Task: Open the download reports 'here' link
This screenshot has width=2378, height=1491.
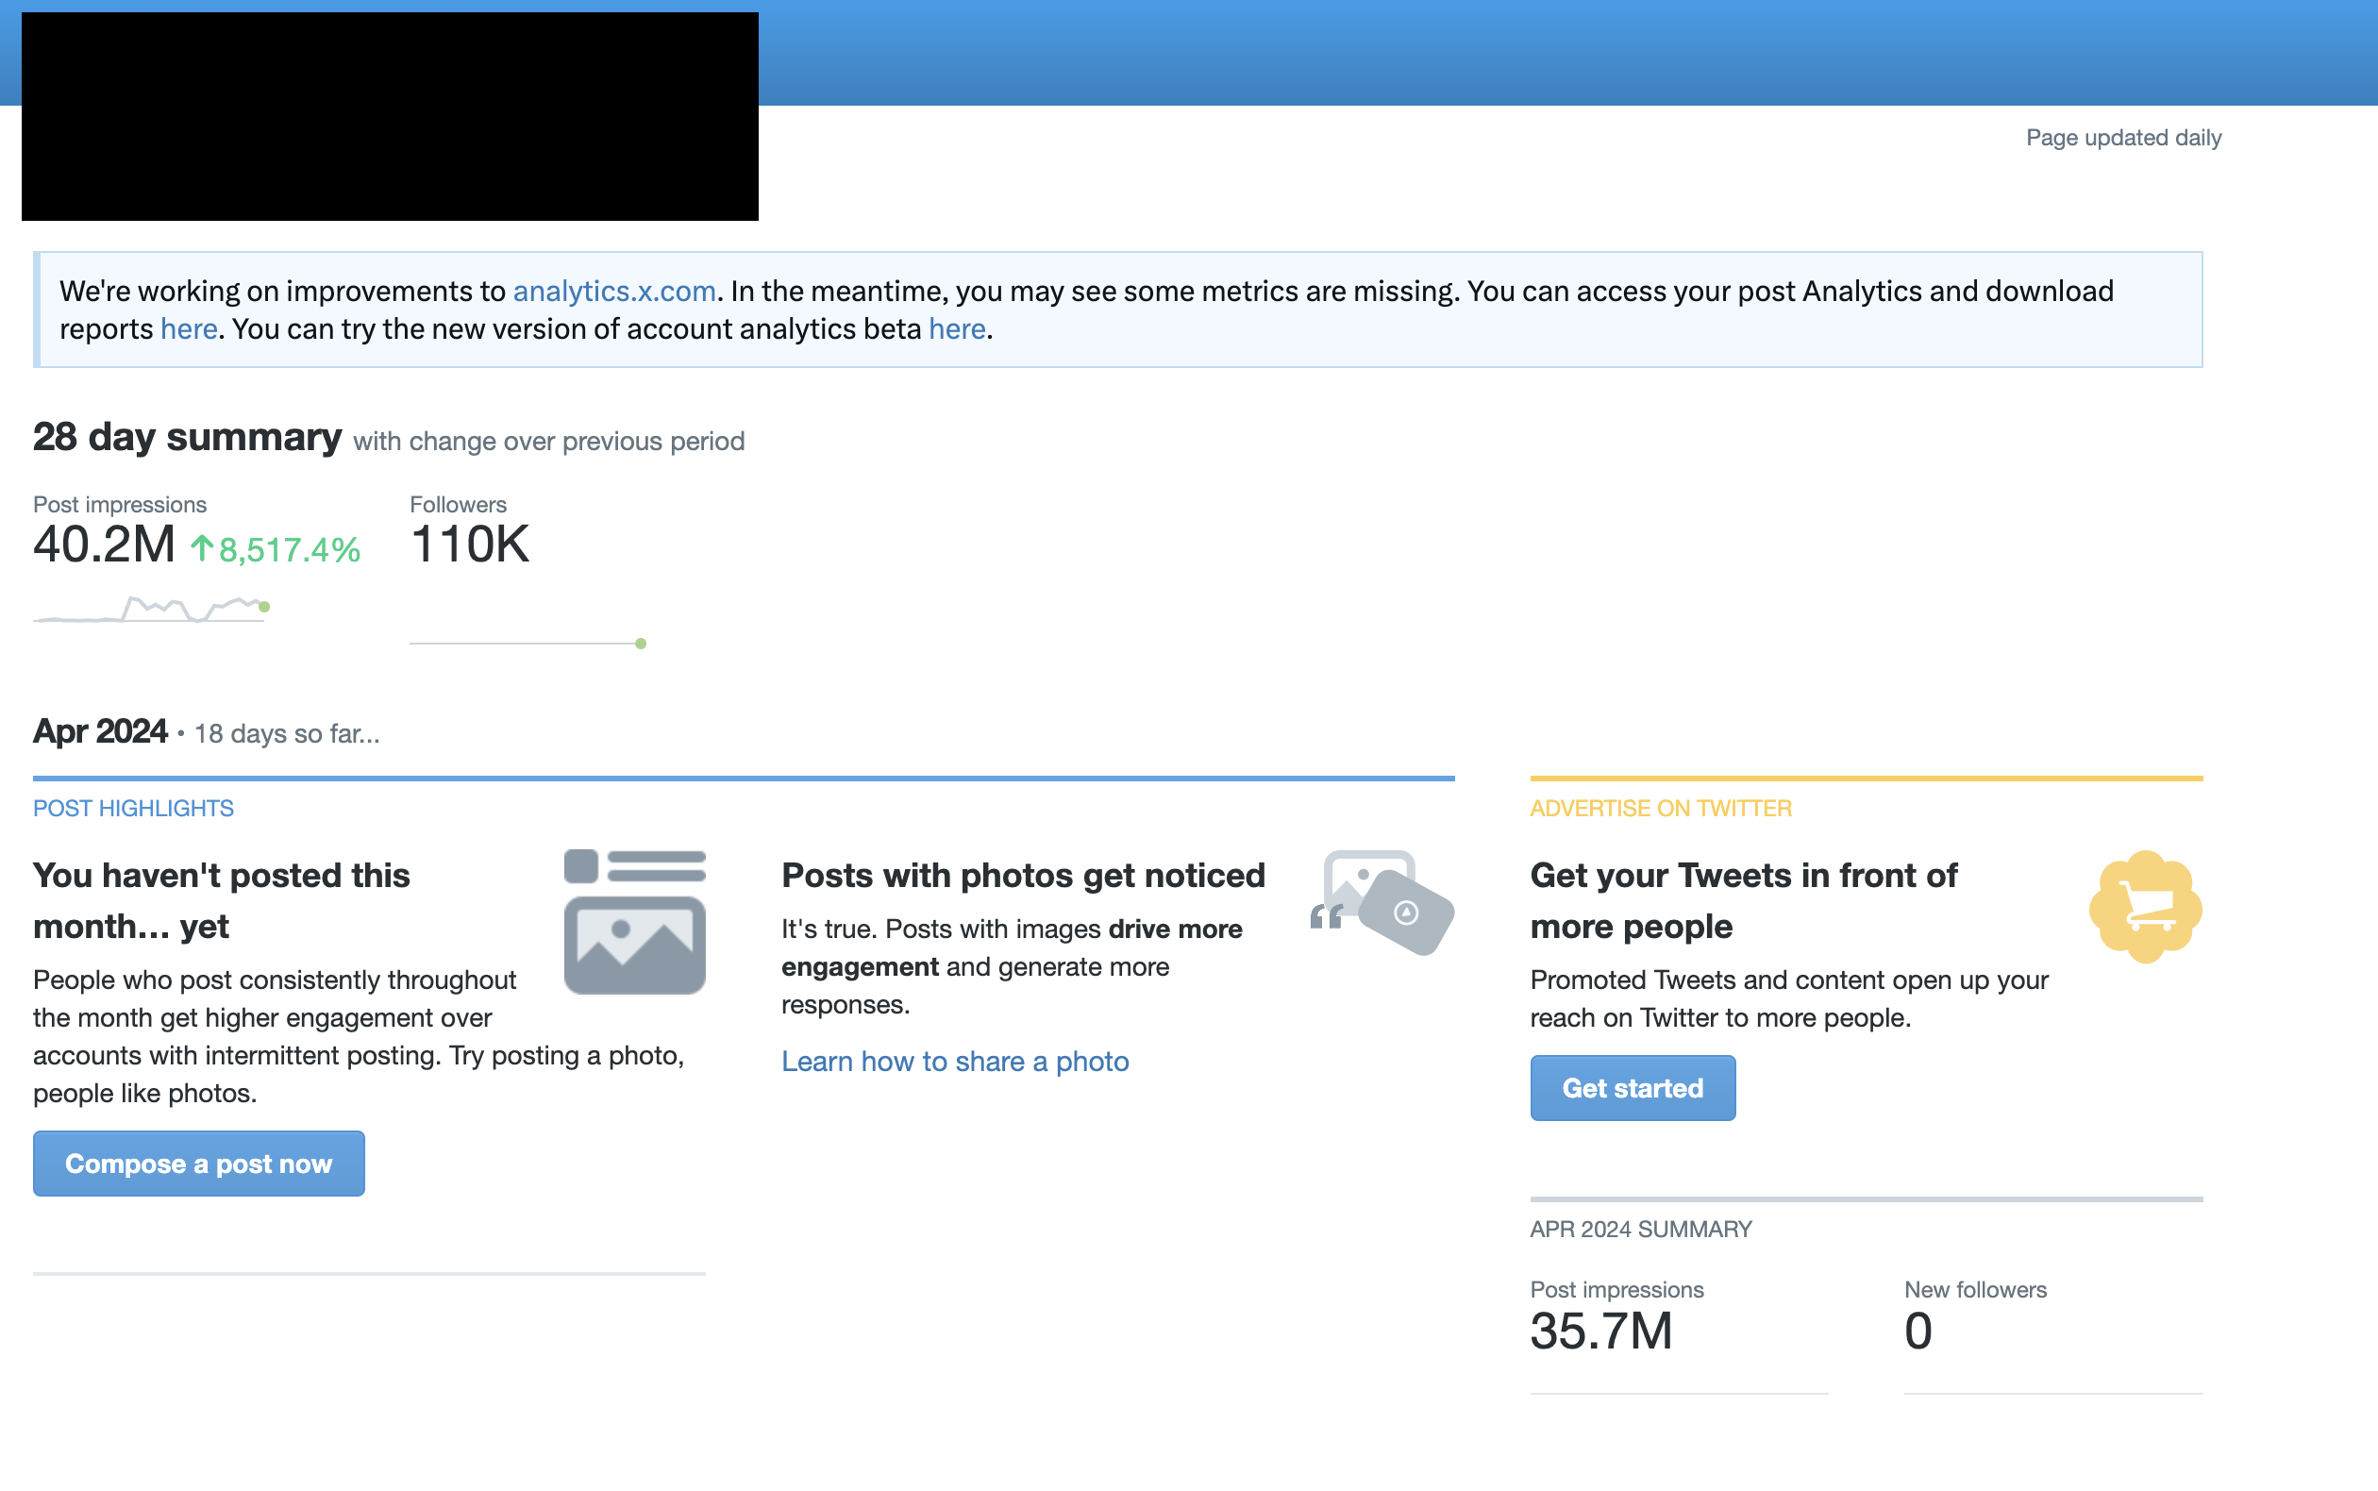Action: click(x=189, y=328)
